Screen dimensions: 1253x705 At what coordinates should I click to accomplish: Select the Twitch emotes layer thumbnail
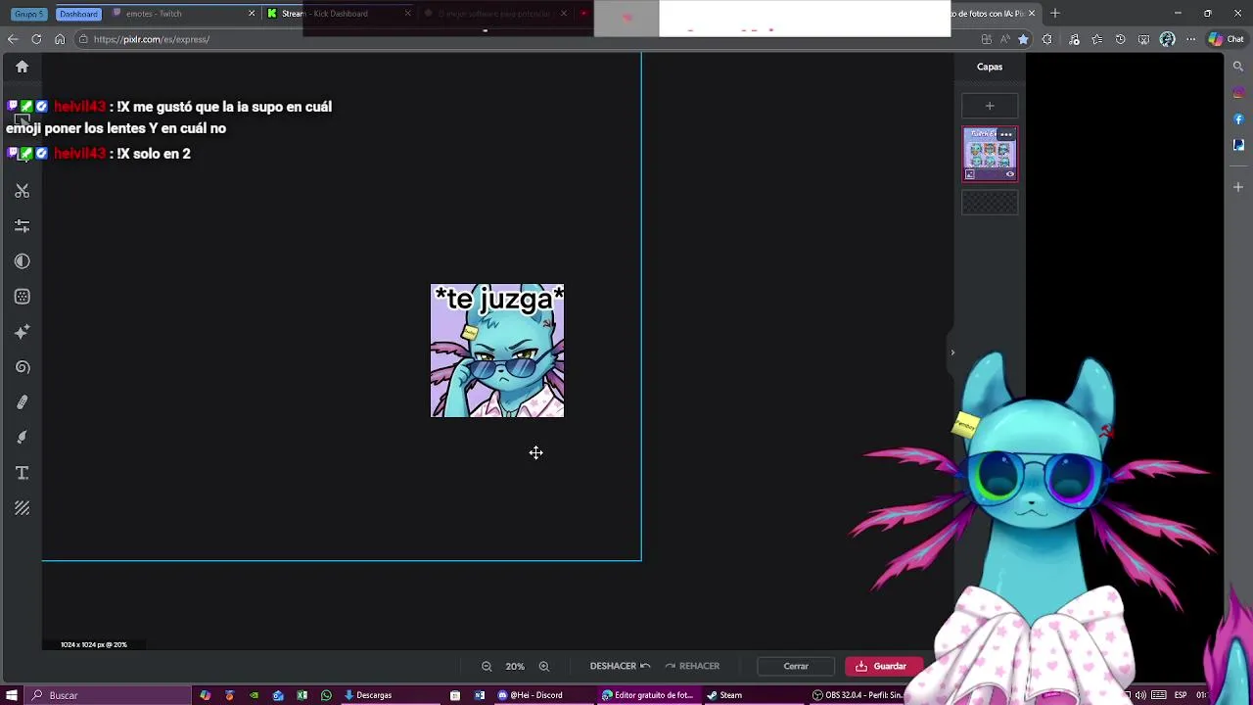pyautogui.click(x=990, y=155)
